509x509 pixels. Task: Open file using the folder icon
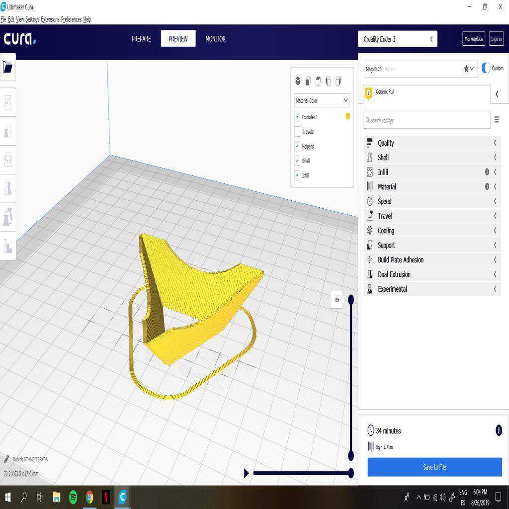coord(7,67)
